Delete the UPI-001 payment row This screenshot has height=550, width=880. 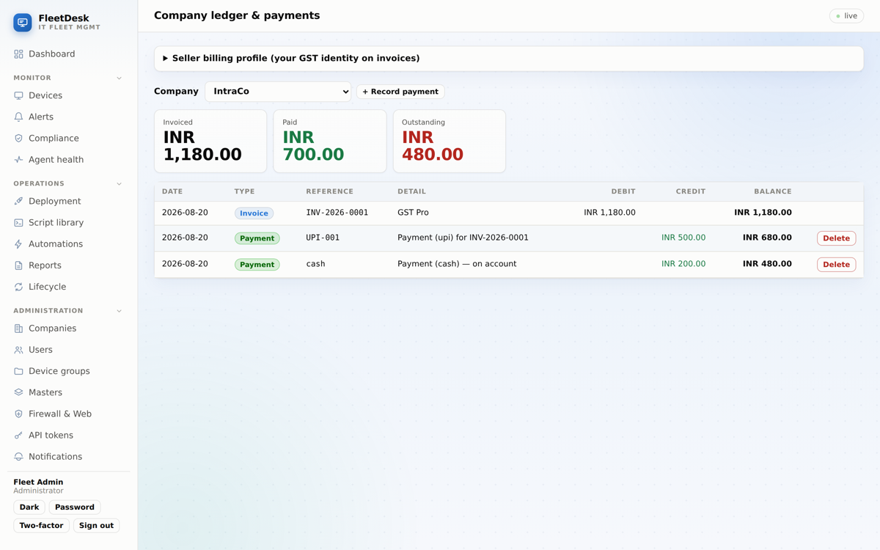click(836, 238)
